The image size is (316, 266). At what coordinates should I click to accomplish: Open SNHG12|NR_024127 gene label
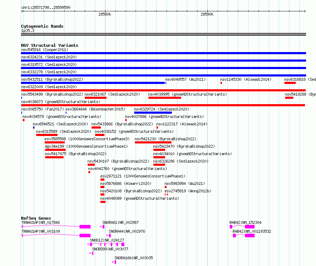tap(107, 240)
